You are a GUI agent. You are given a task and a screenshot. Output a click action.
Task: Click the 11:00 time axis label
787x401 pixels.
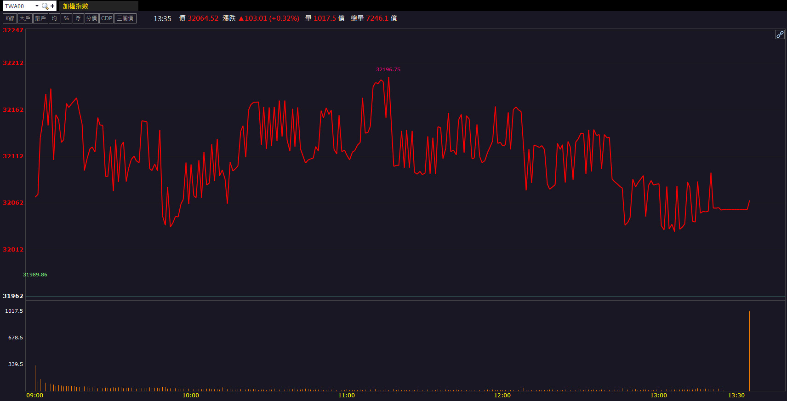pyautogui.click(x=346, y=395)
